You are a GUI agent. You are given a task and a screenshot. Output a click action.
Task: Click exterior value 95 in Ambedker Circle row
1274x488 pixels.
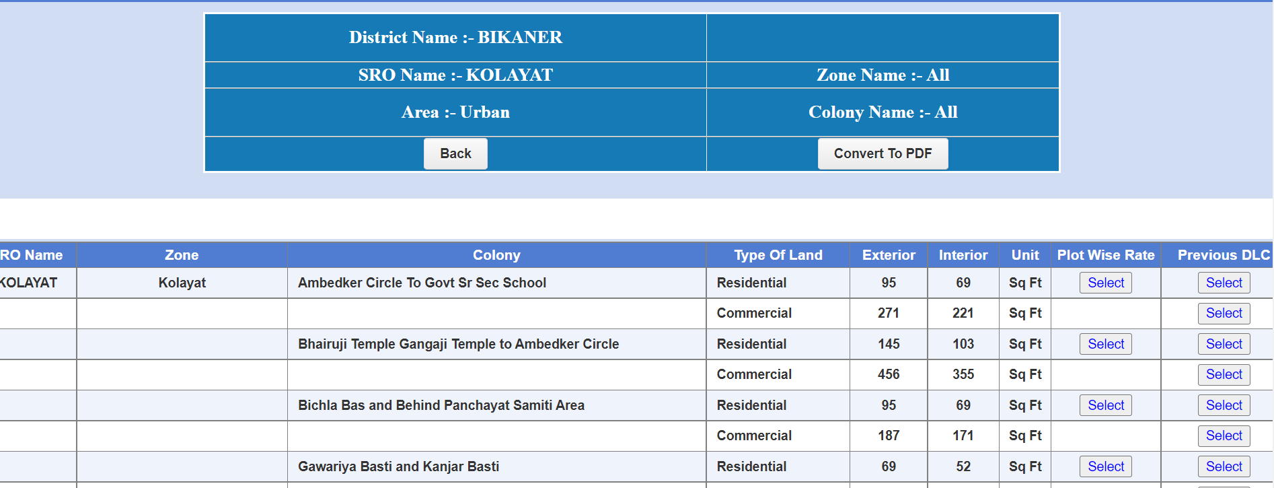[x=889, y=283]
